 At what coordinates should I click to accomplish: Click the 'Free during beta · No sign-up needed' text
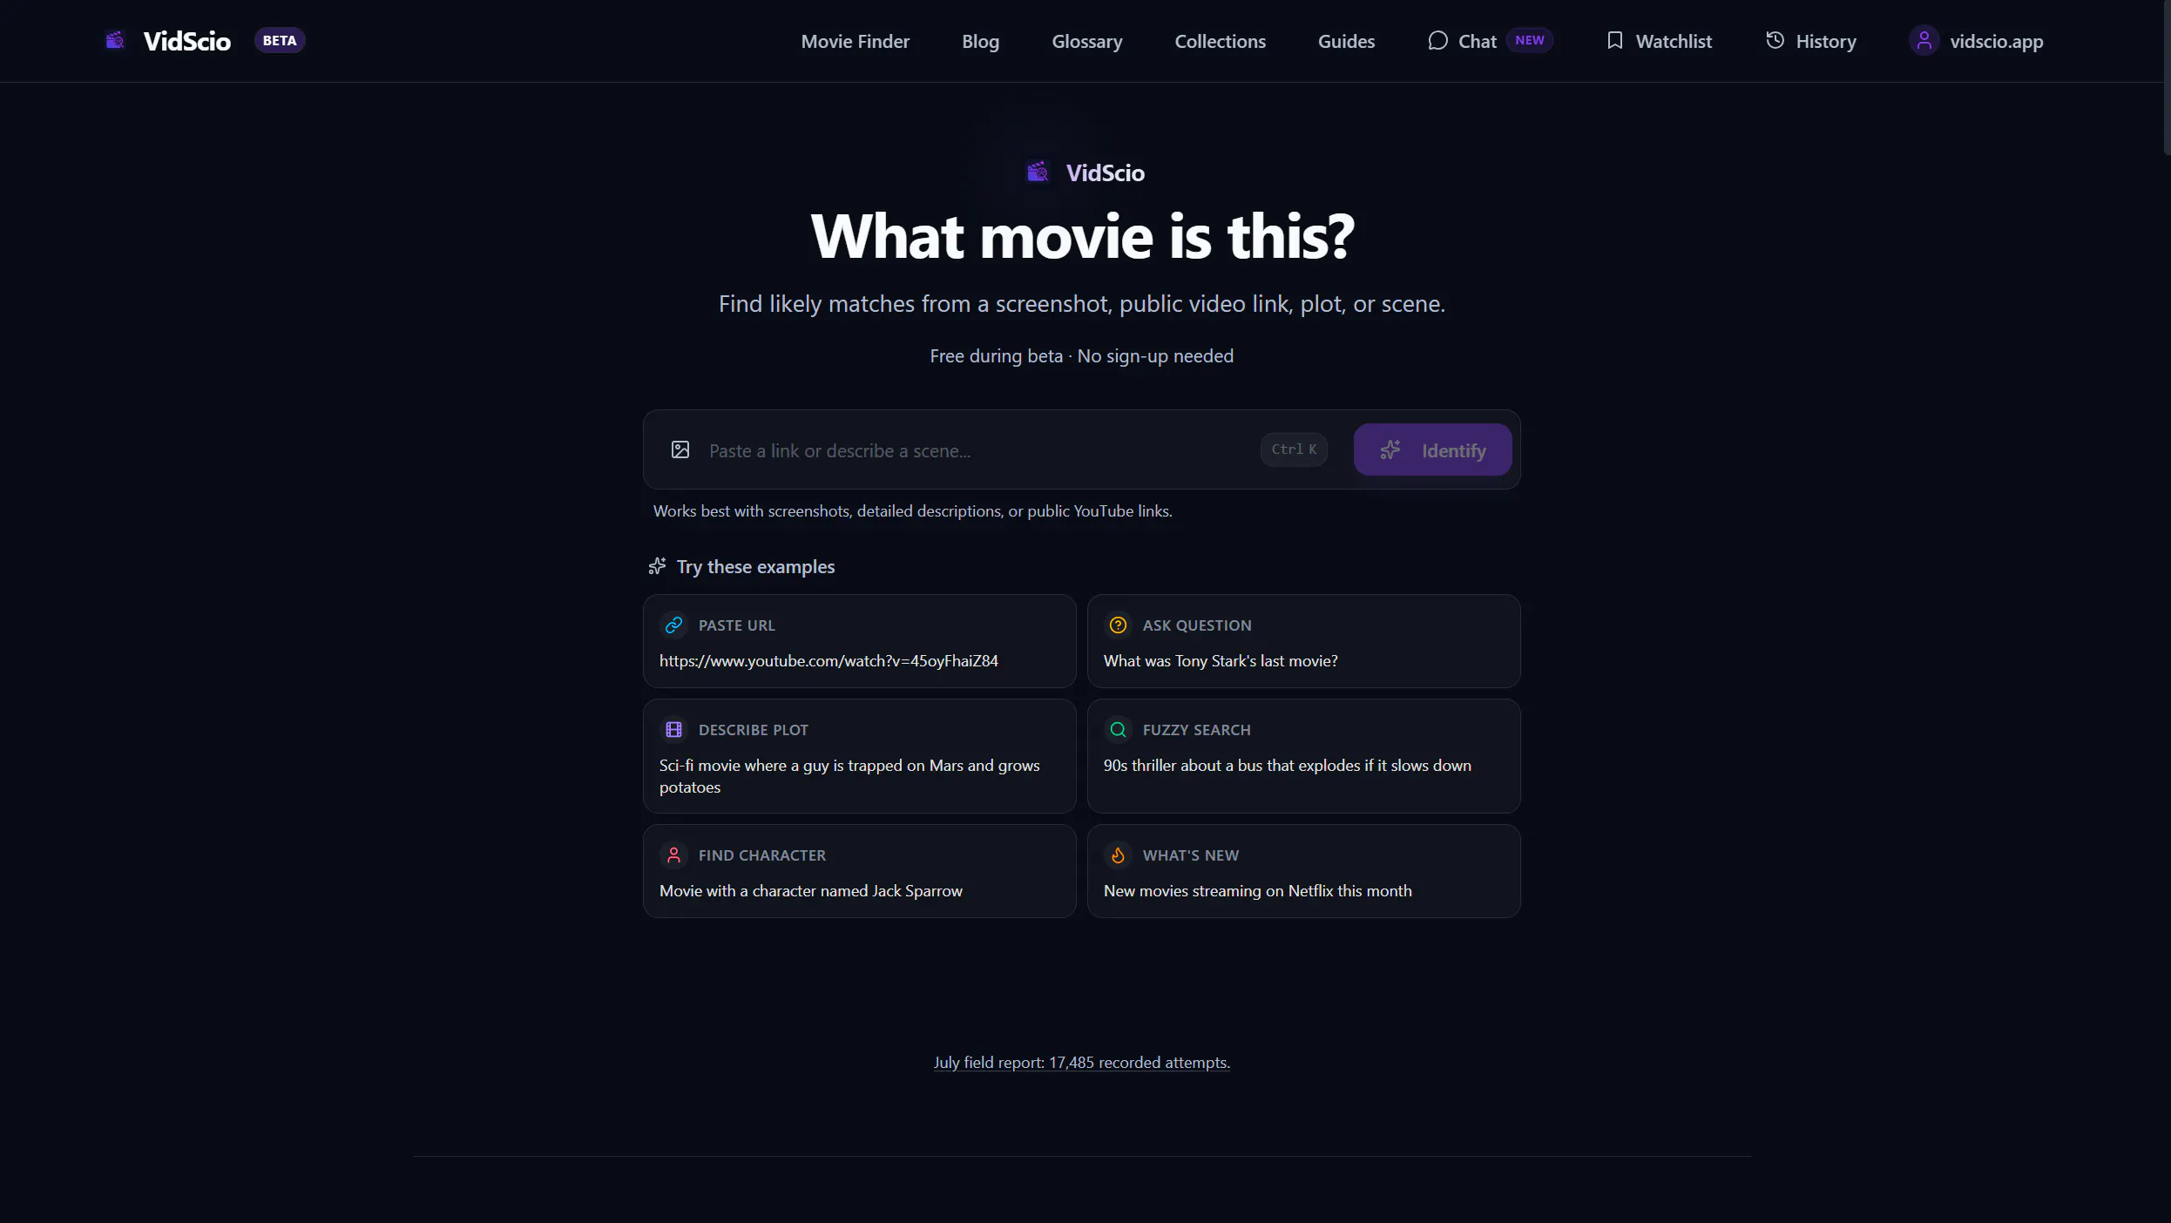tap(1081, 355)
